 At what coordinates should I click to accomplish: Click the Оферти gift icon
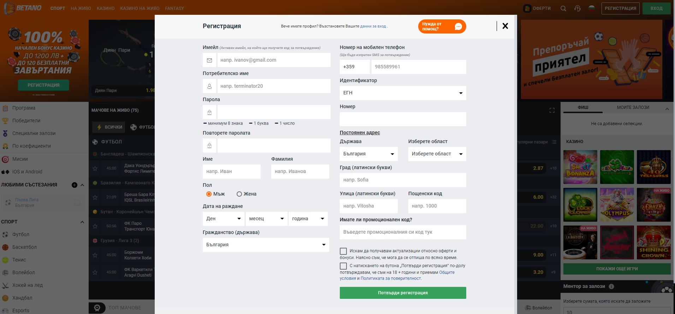pyautogui.click(x=527, y=8)
